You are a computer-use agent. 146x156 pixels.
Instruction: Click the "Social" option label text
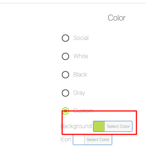(81, 38)
